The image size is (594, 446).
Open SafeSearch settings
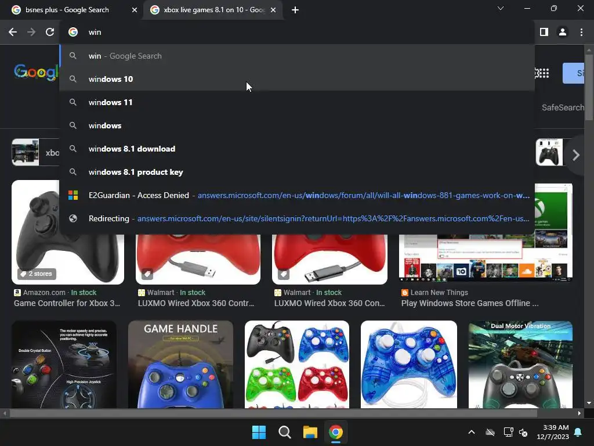[563, 107]
